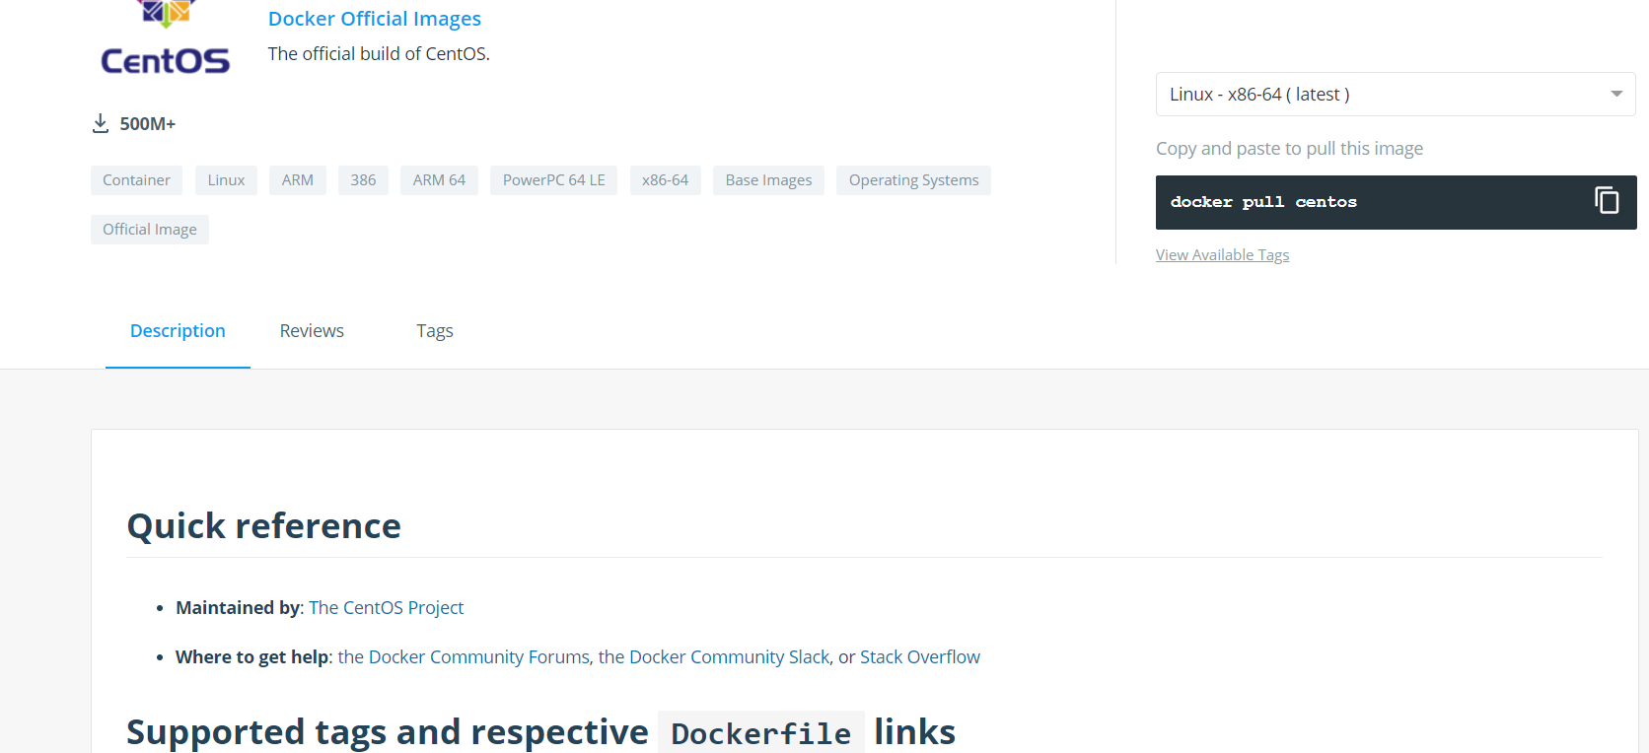This screenshot has width=1649, height=753.
Task: Open the Linux x86-64 (latest) dropdown arrow
Action: click(x=1616, y=94)
